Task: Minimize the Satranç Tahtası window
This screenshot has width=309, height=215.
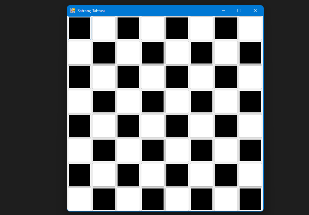Action: [x=224, y=10]
